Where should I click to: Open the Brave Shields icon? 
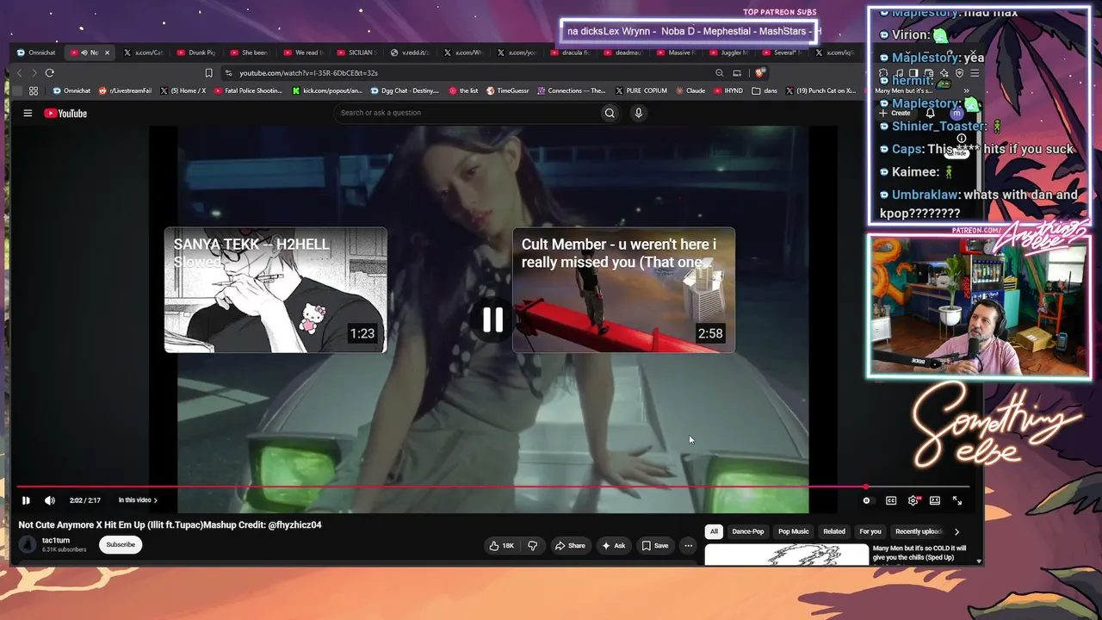pyautogui.click(x=758, y=73)
